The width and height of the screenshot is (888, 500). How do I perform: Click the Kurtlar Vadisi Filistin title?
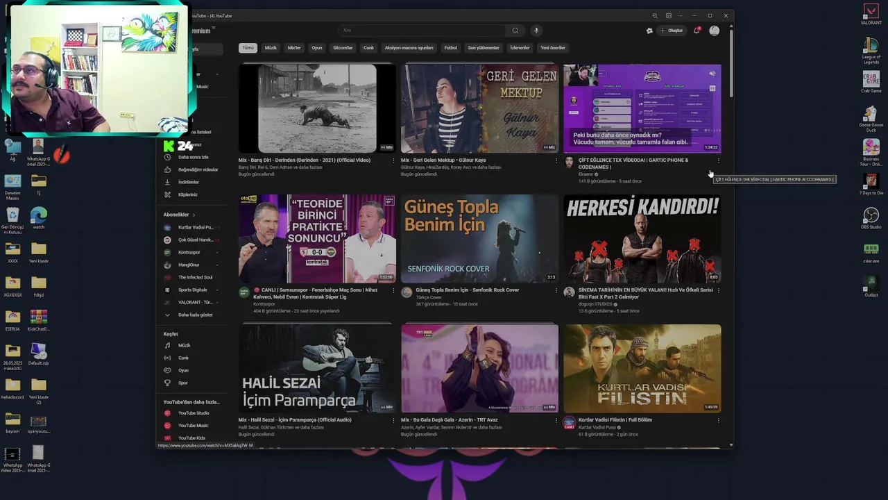(x=615, y=420)
